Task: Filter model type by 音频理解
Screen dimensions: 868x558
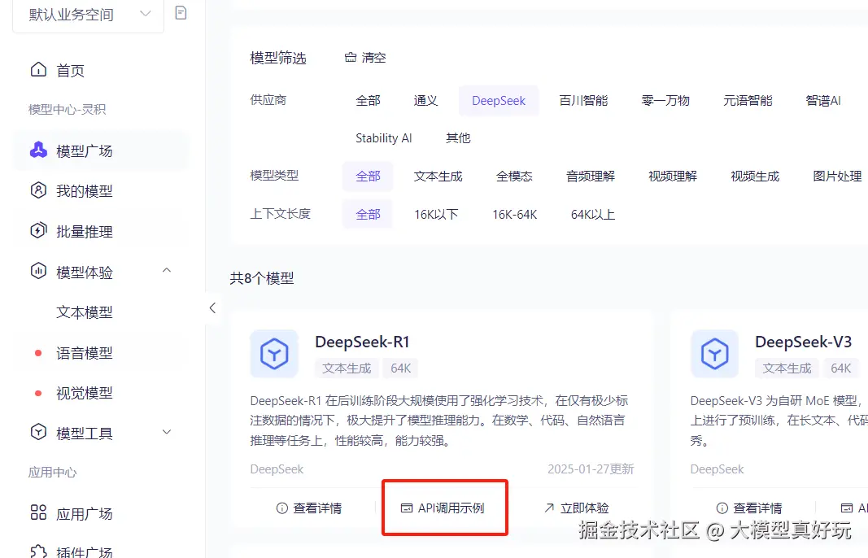Action: click(x=590, y=176)
